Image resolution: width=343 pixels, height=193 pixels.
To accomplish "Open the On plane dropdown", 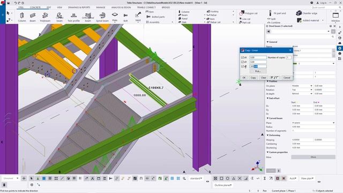I will 302,86.
